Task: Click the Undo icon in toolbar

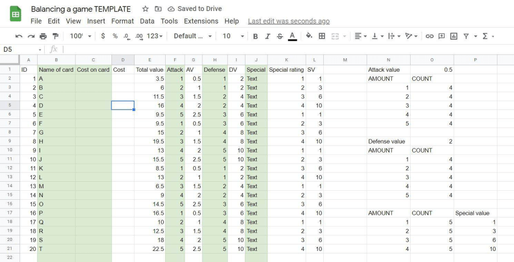Action: point(19,36)
